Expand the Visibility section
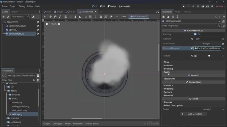 168,85
